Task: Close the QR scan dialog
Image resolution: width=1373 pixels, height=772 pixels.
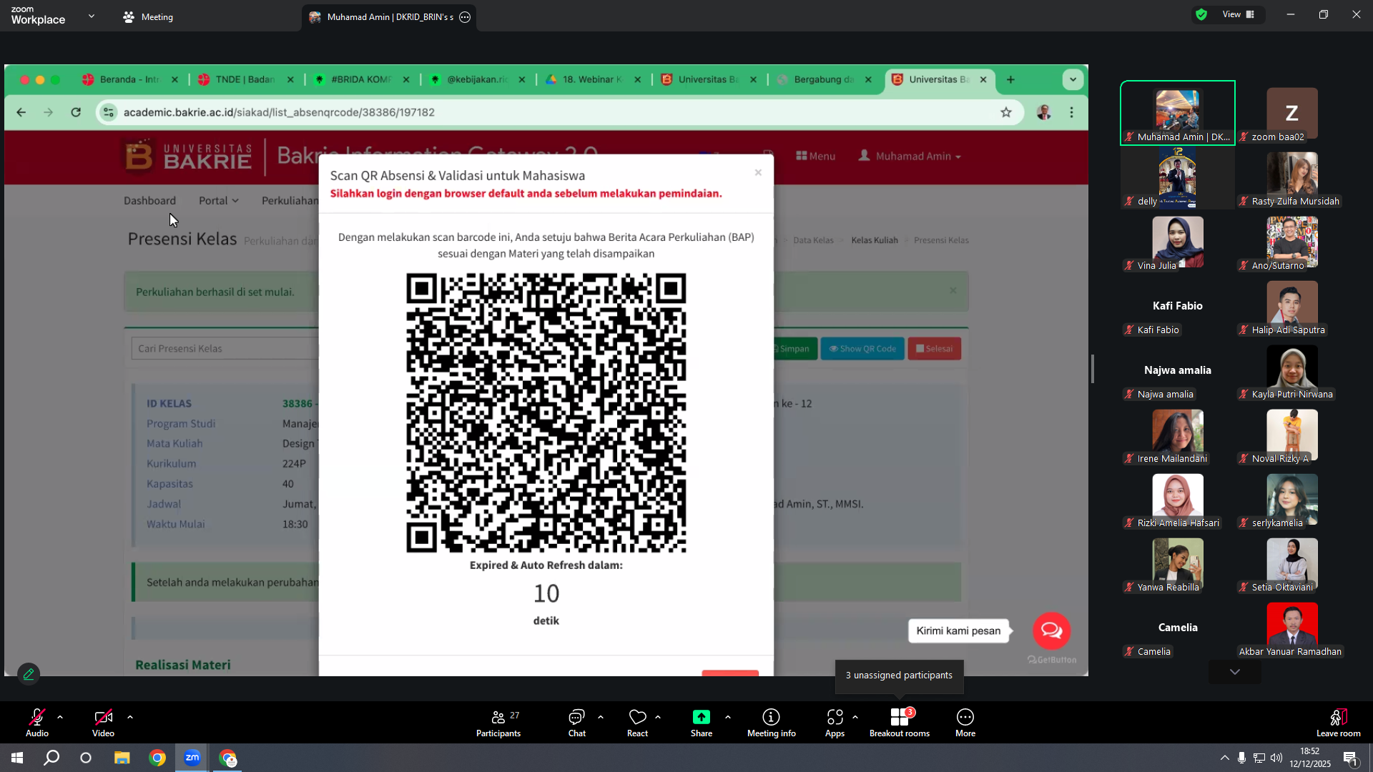Action: [758, 172]
